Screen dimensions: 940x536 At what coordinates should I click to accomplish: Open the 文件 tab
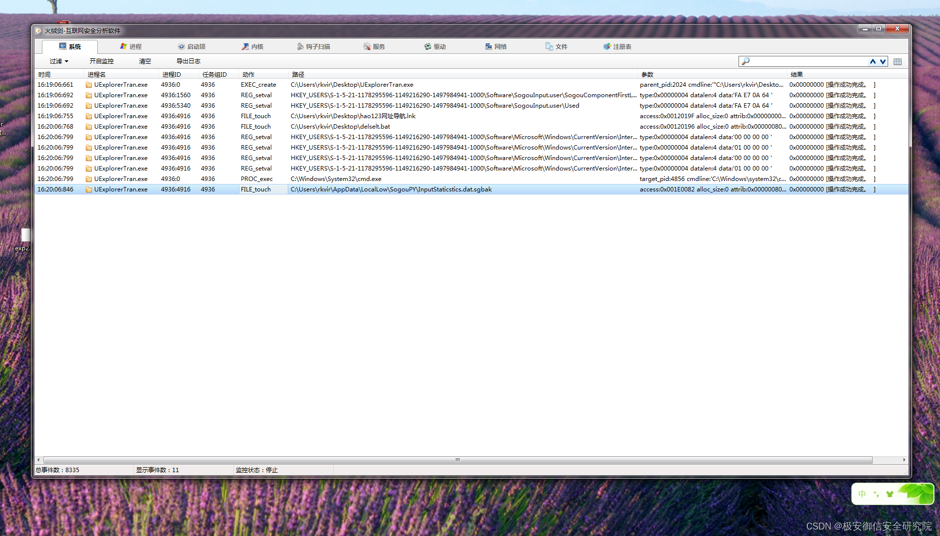click(557, 46)
